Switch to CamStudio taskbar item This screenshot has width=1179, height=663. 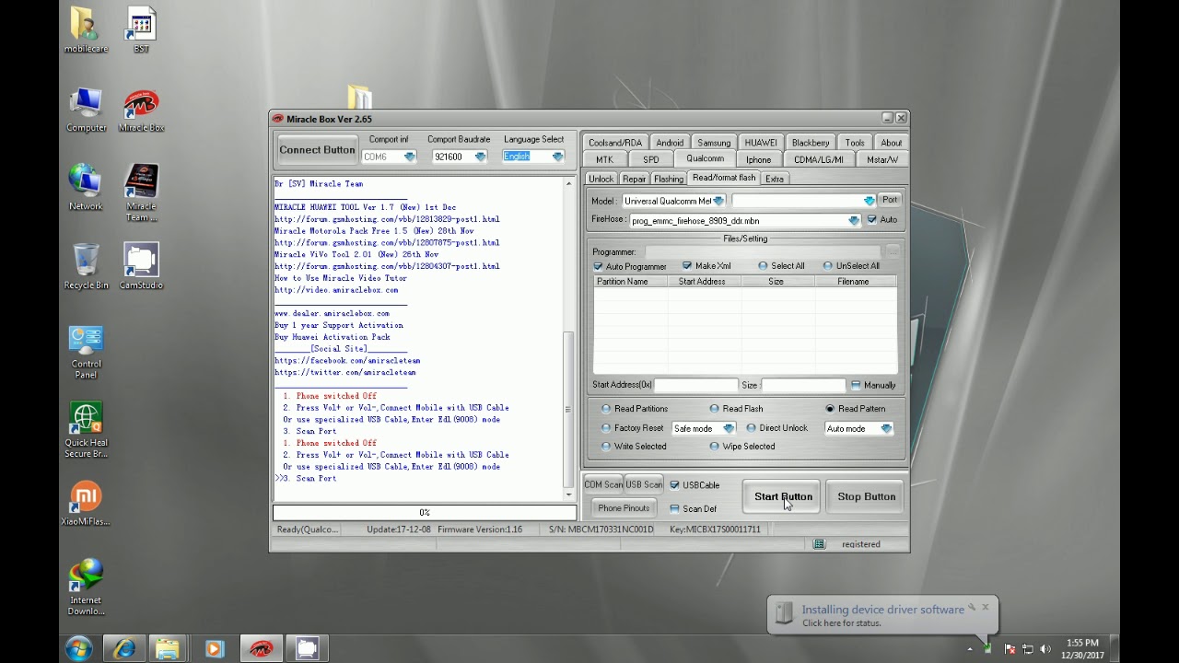(x=307, y=648)
